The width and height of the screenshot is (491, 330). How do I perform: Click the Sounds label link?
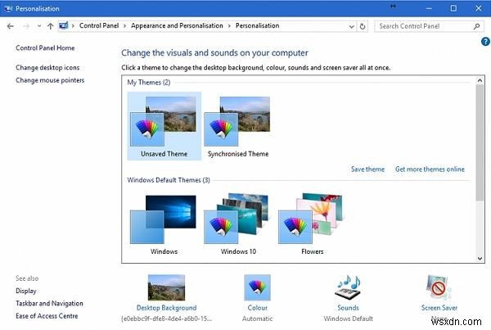click(x=349, y=308)
